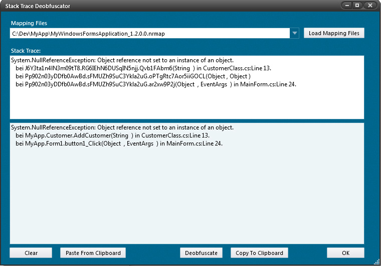
Task: Confirm with the OK button
Action: click(345, 253)
